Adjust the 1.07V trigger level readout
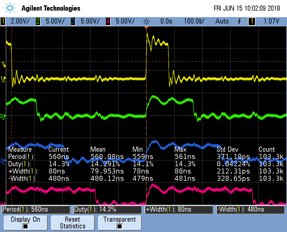This screenshot has height=232, width=287. click(271, 21)
